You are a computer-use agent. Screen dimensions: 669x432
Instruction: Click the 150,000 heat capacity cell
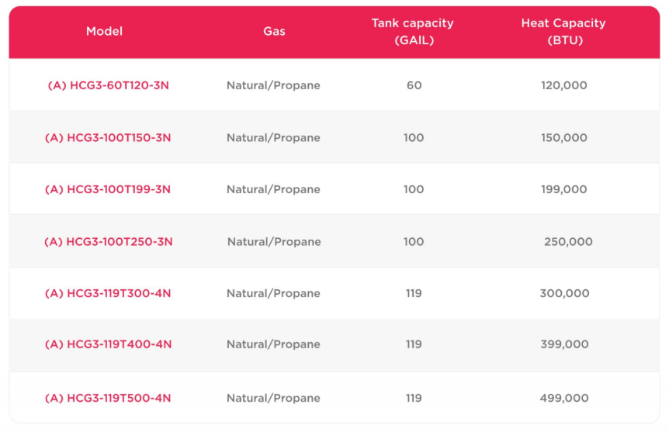[x=564, y=137]
